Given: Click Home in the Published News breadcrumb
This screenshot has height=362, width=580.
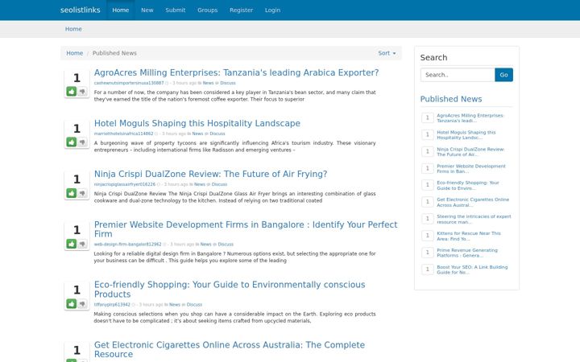Looking at the screenshot, I should click(74, 53).
